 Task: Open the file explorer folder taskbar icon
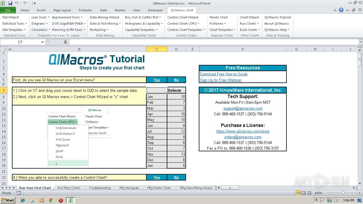click(32, 200)
